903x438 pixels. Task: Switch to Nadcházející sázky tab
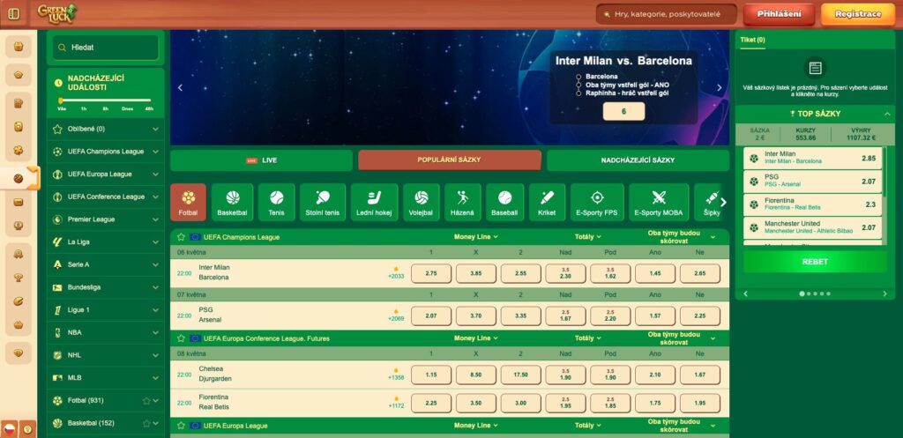pyautogui.click(x=638, y=160)
